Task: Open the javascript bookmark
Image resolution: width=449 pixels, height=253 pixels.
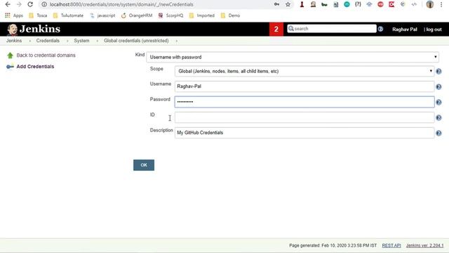Action: 102,15
